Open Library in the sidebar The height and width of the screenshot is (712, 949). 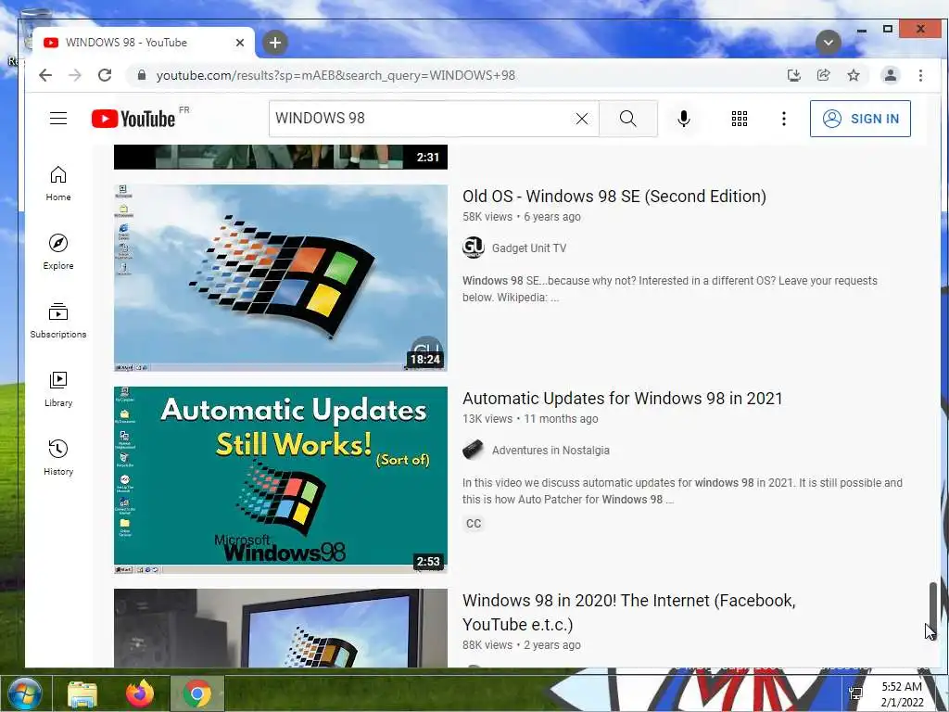(58, 388)
